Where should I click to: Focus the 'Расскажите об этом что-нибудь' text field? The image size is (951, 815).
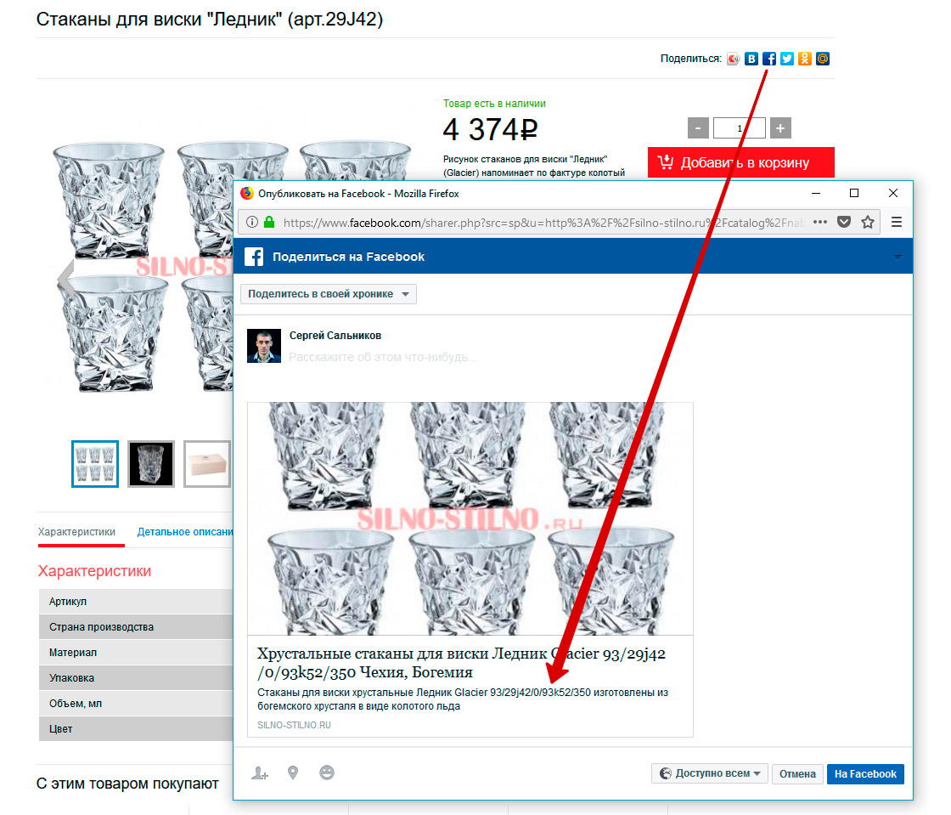pyautogui.click(x=383, y=357)
